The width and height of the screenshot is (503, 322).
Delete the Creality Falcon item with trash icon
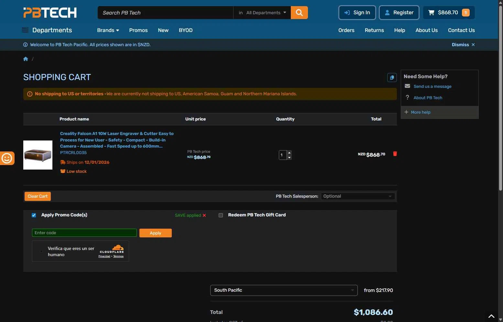(x=395, y=154)
